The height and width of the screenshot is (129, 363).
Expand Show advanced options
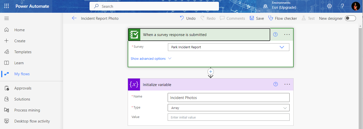(151, 58)
